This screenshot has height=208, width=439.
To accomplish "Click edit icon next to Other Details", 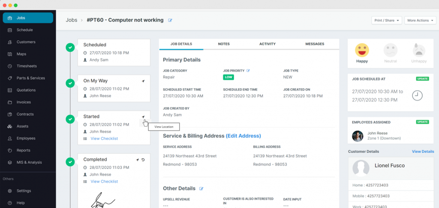I will [x=201, y=189].
